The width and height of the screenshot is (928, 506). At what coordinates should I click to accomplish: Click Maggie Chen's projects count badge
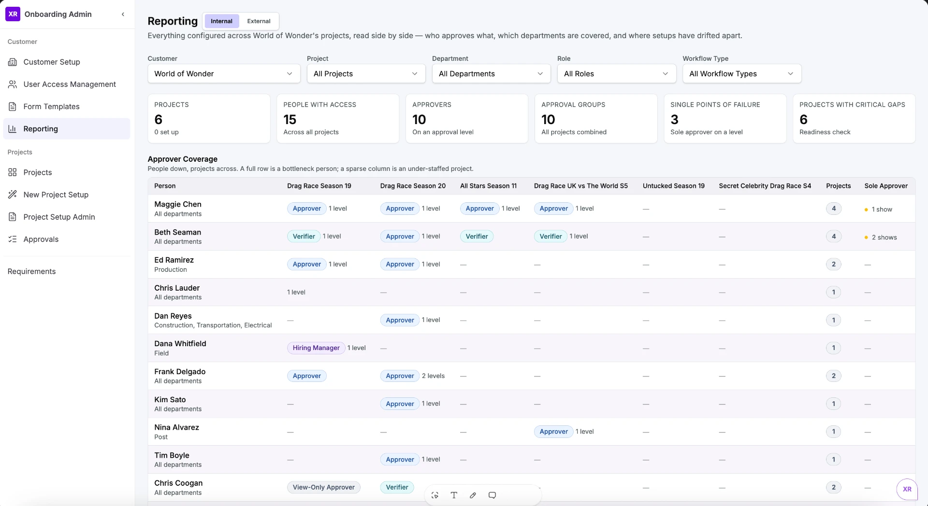(833, 209)
